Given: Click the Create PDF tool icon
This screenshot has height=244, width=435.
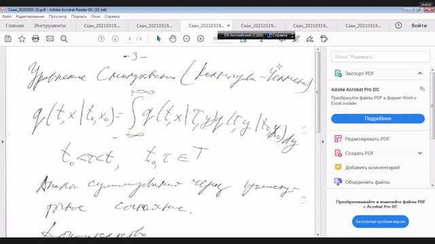Looking at the screenshot, I should pyautogui.click(x=338, y=153).
